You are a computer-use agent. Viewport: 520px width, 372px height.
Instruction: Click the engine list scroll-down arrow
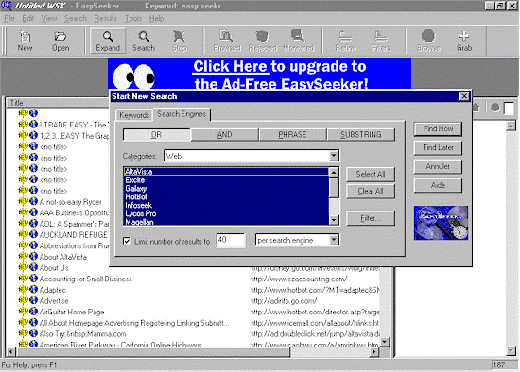click(334, 220)
